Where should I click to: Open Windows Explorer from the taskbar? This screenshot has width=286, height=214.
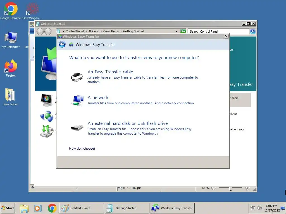click(24, 208)
